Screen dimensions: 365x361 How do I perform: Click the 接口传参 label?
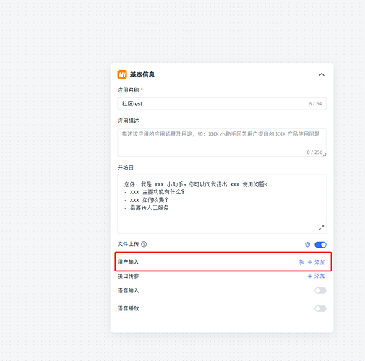128,276
